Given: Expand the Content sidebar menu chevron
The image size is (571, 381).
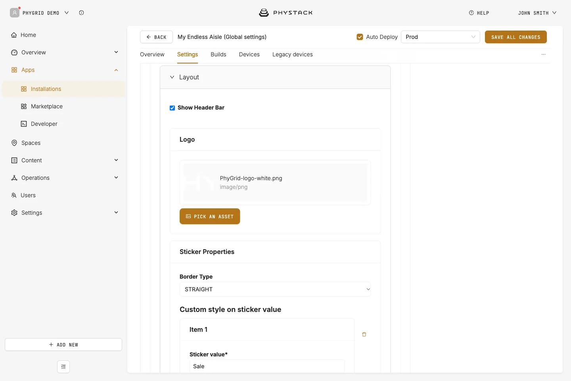Looking at the screenshot, I should pyautogui.click(x=116, y=160).
